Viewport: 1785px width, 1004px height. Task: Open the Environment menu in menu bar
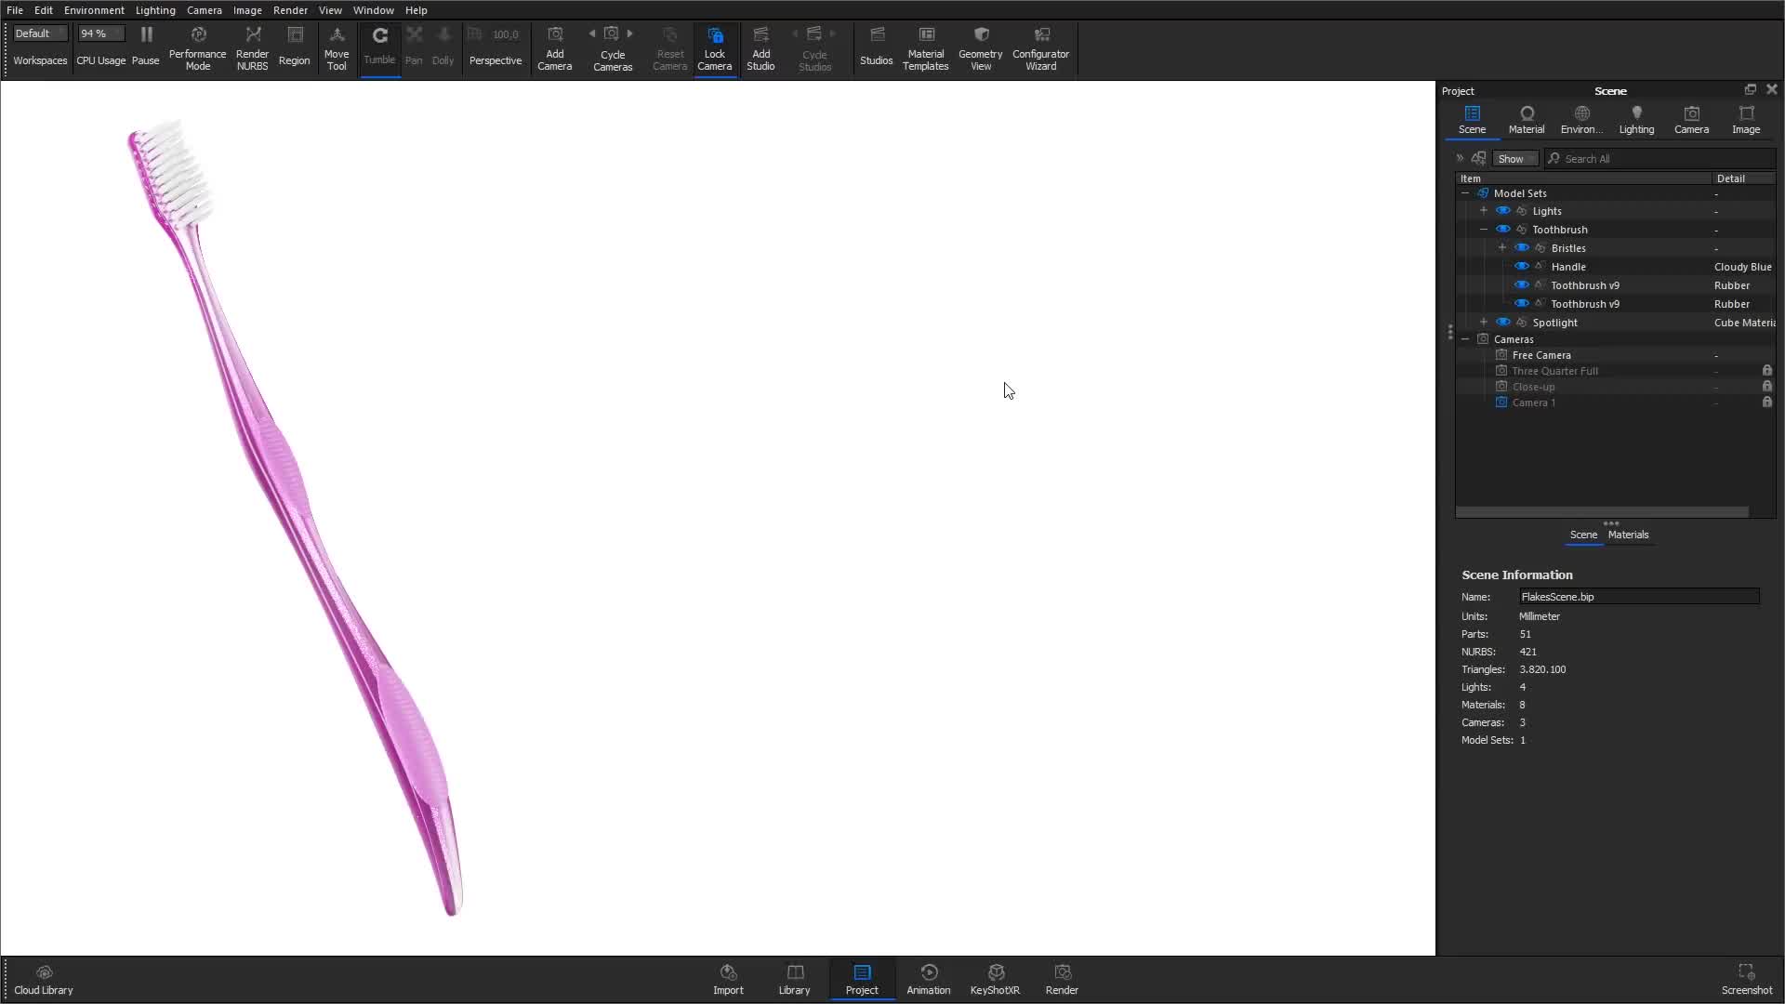pos(95,10)
